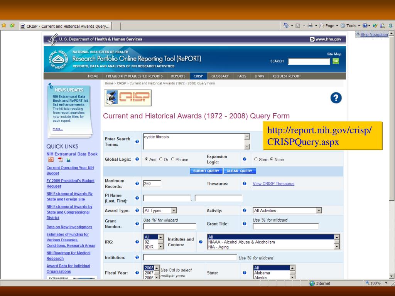
Task: Click the browser Help question icon
Action: click(x=365, y=25)
